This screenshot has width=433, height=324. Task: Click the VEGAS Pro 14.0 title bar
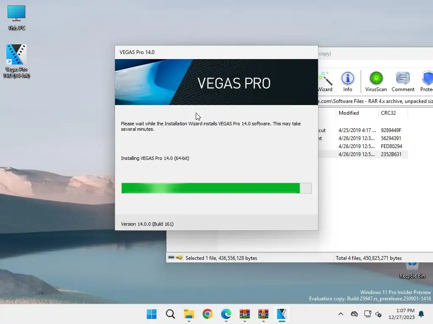click(x=216, y=52)
